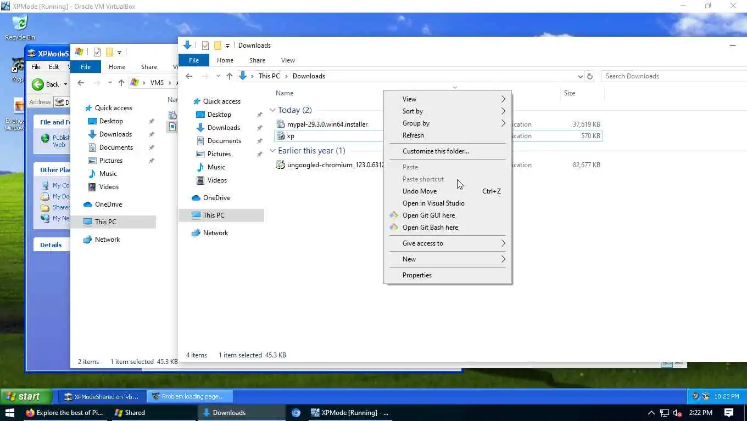Click the Back arrow in Downloads window

(x=189, y=76)
